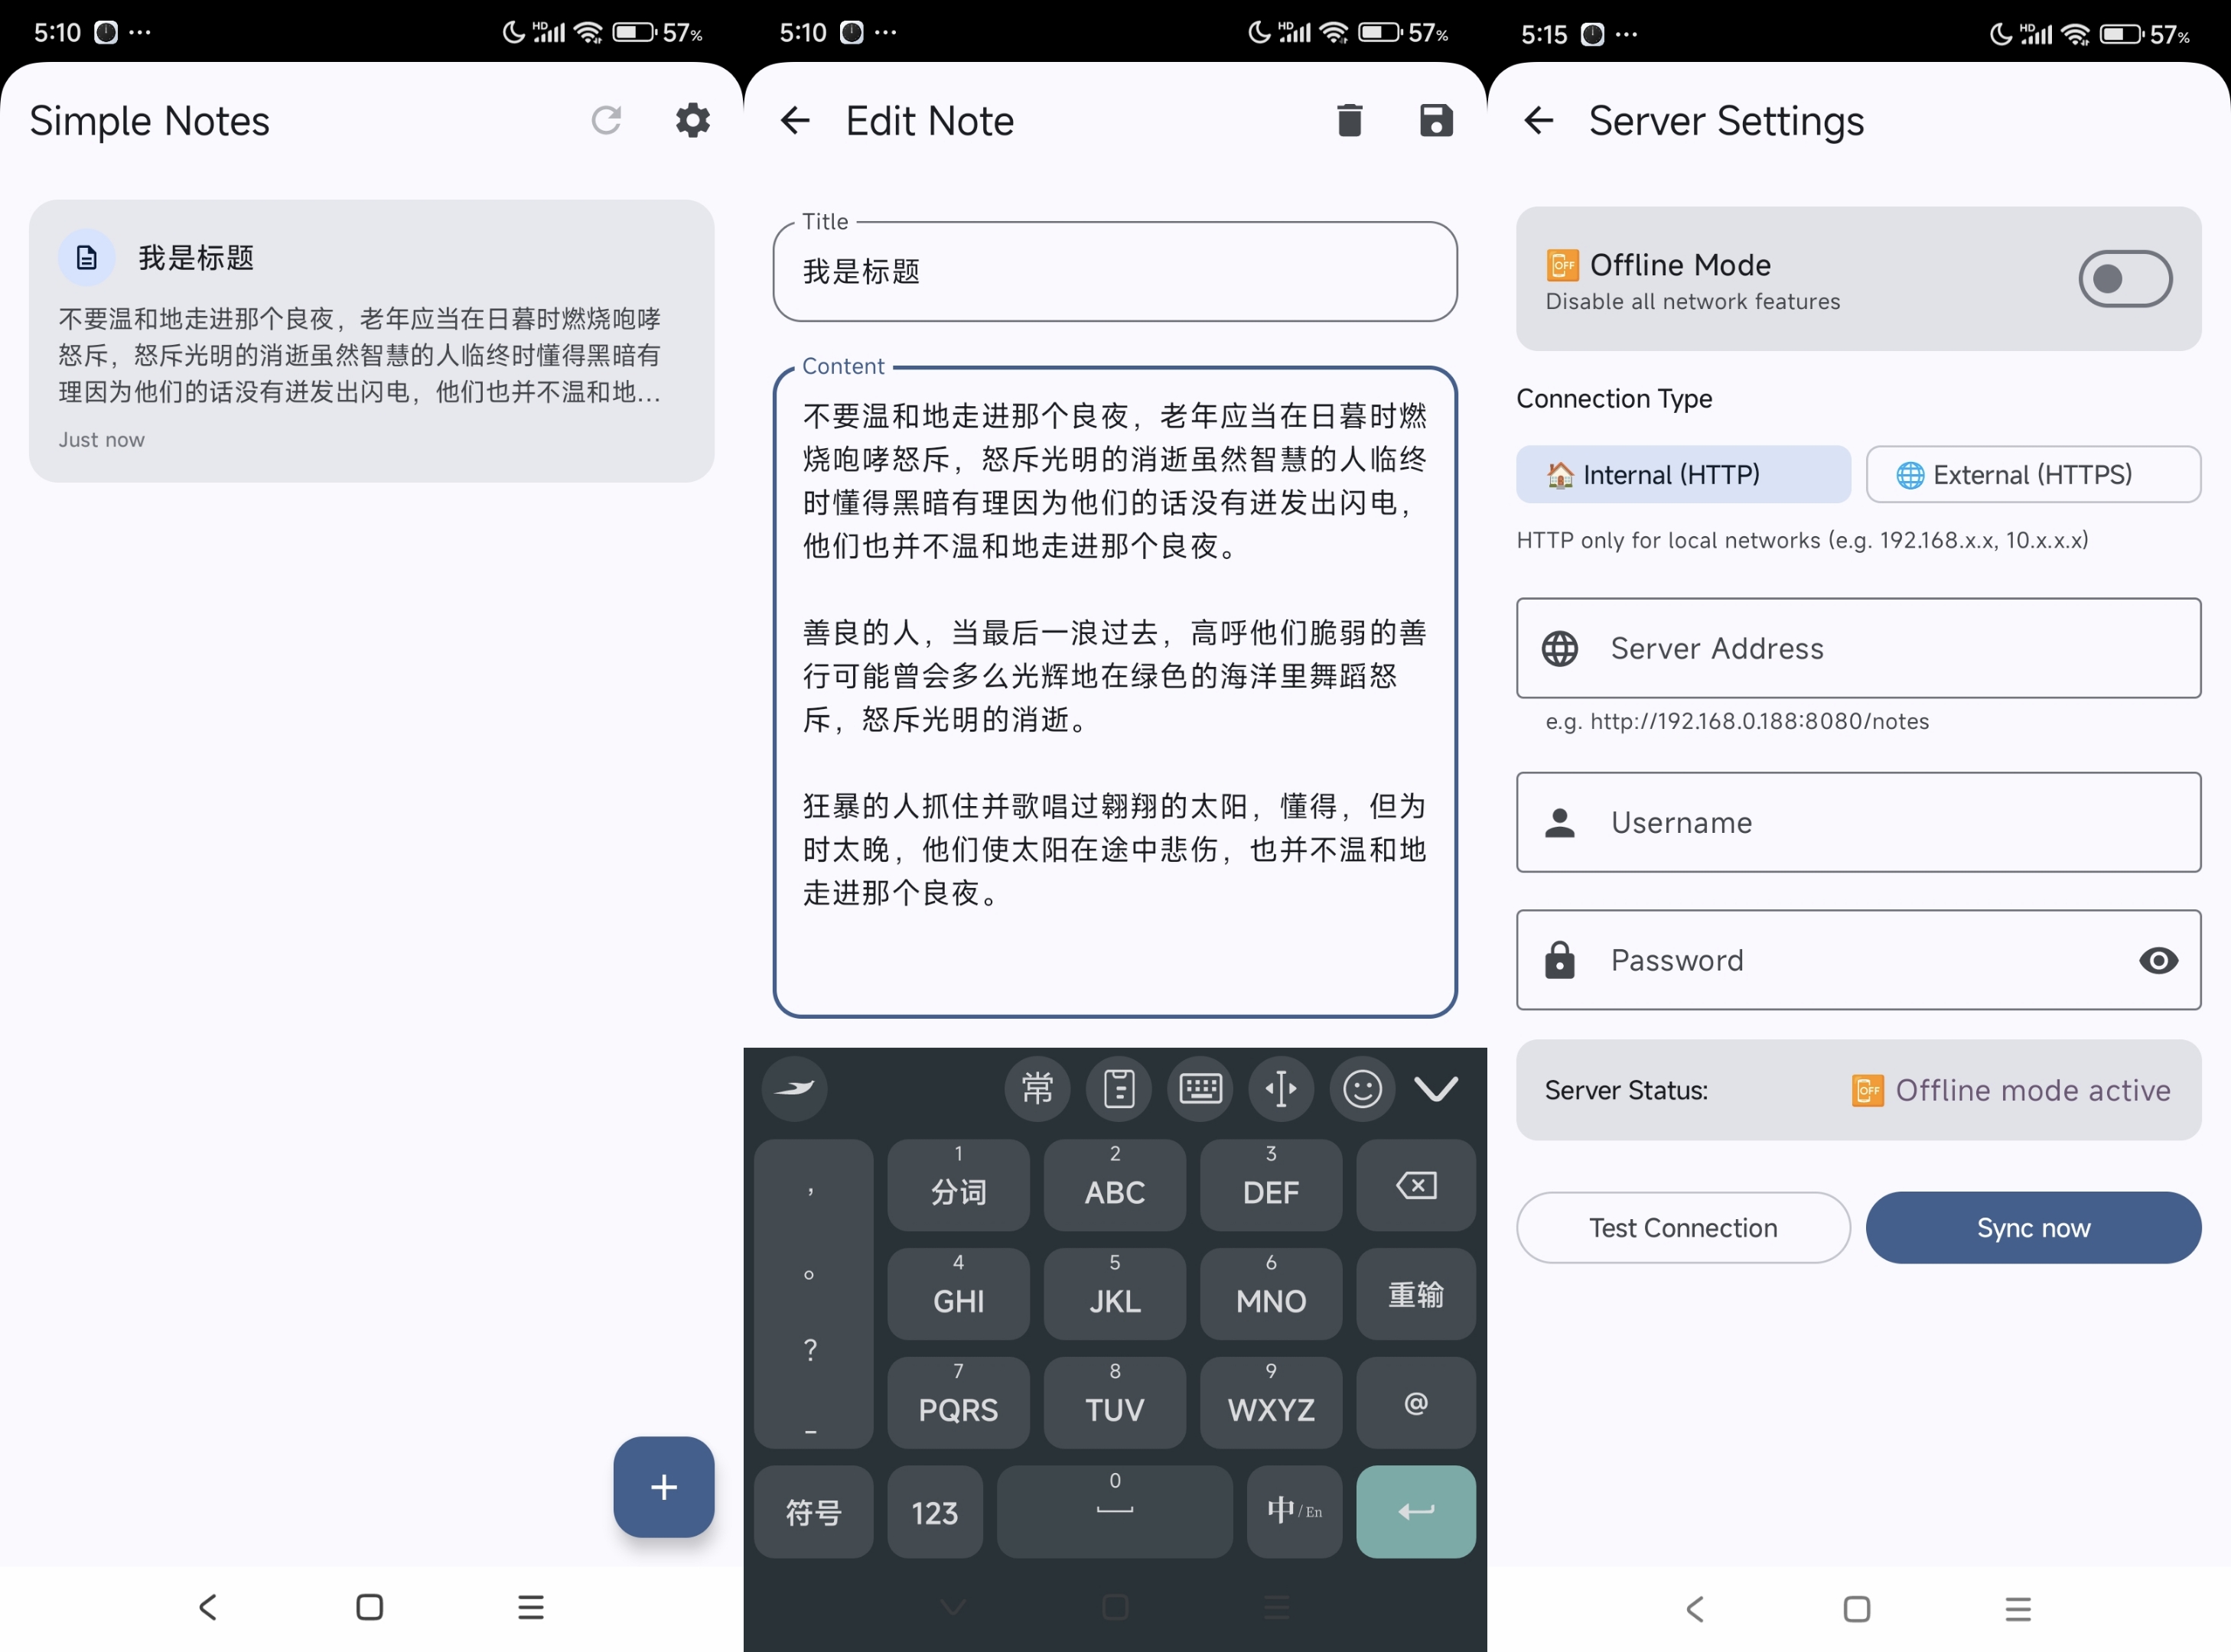
Task: Select the External (HTTPS) connection type
Action: (x=2032, y=475)
